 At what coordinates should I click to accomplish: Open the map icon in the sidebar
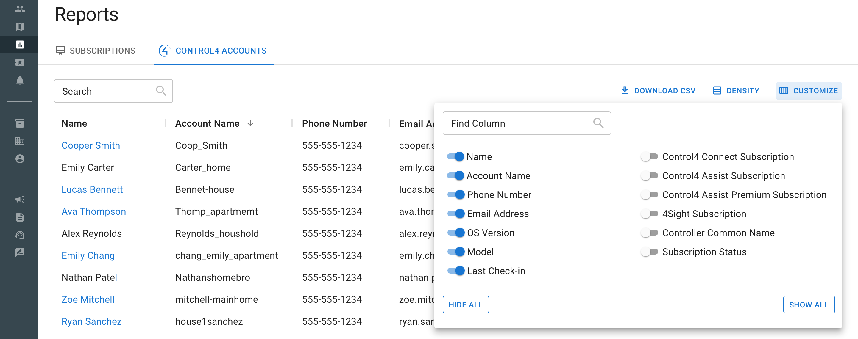[20, 26]
